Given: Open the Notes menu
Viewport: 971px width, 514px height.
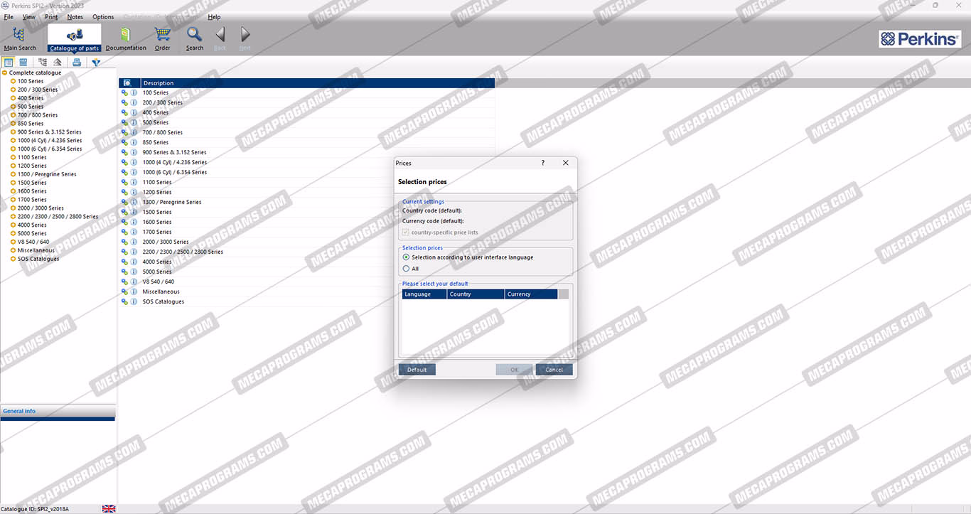Looking at the screenshot, I should click(x=75, y=17).
